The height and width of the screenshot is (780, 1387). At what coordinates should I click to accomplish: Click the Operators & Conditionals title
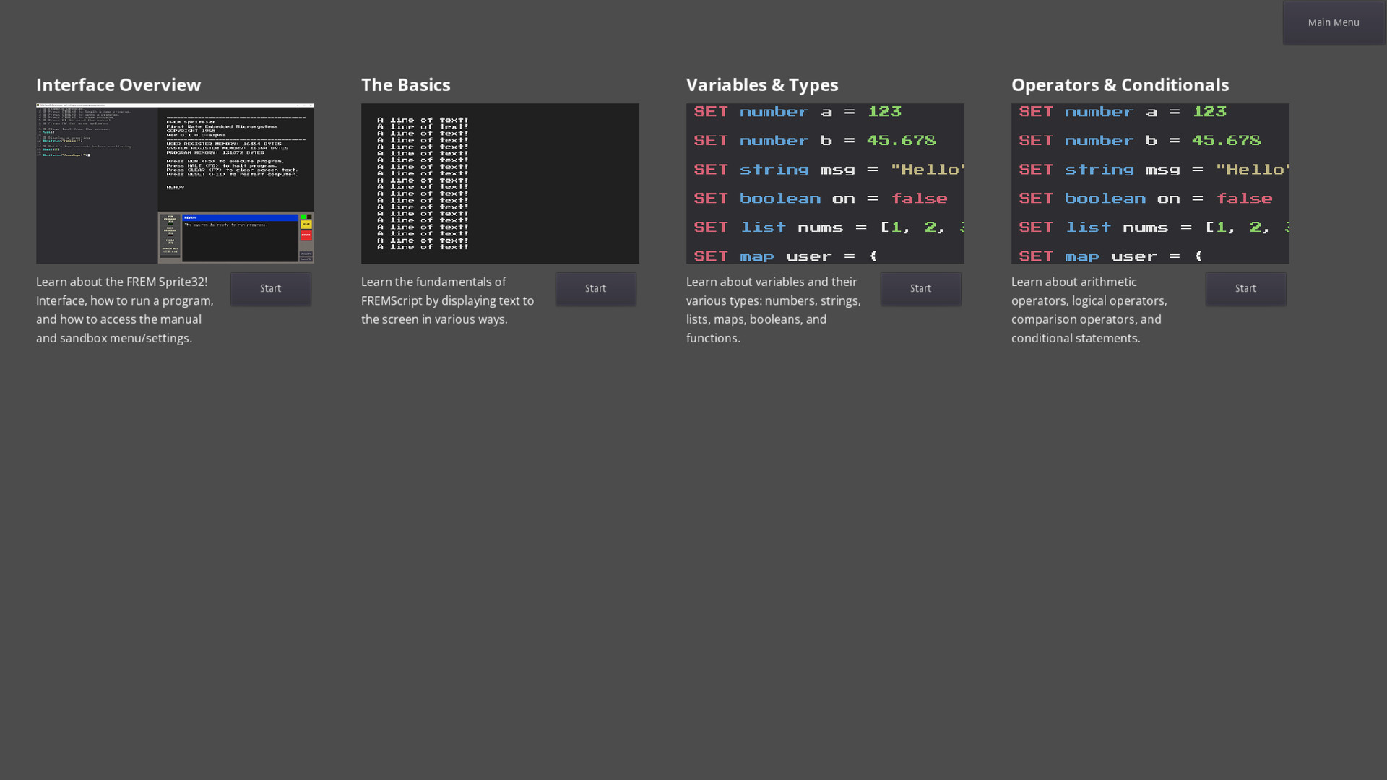click(1120, 85)
